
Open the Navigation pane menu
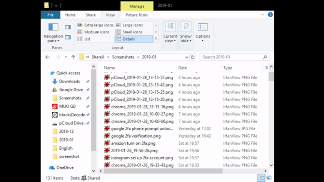click(x=53, y=33)
